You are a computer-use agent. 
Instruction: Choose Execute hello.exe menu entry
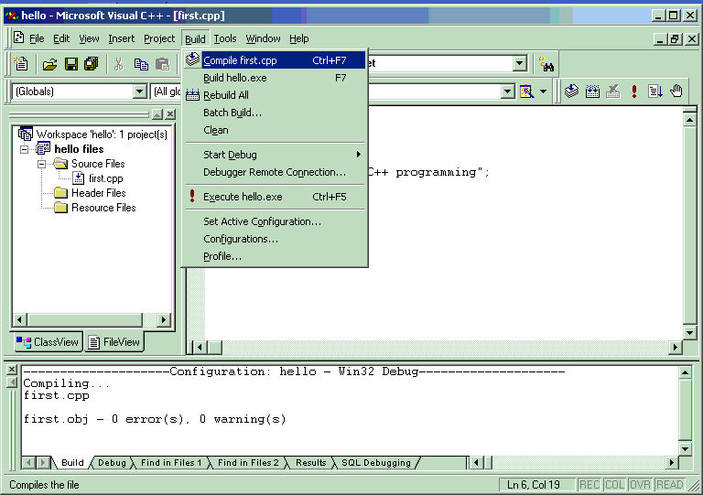click(x=275, y=197)
